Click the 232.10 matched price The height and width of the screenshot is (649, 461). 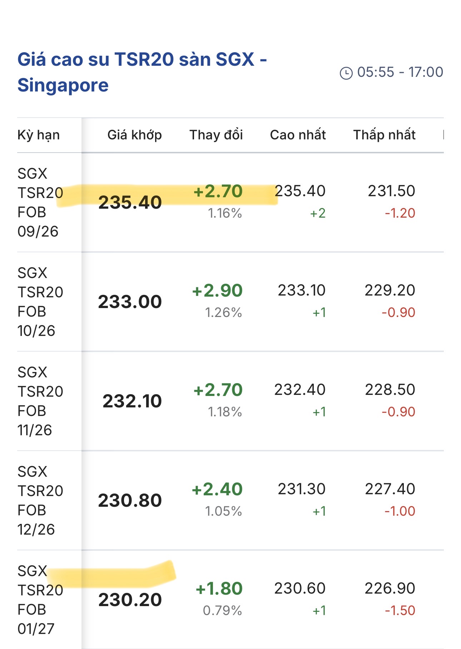pyautogui.click(x=132, y=401)
